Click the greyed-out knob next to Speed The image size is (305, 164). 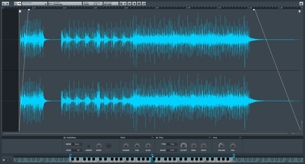pos(109,145)
